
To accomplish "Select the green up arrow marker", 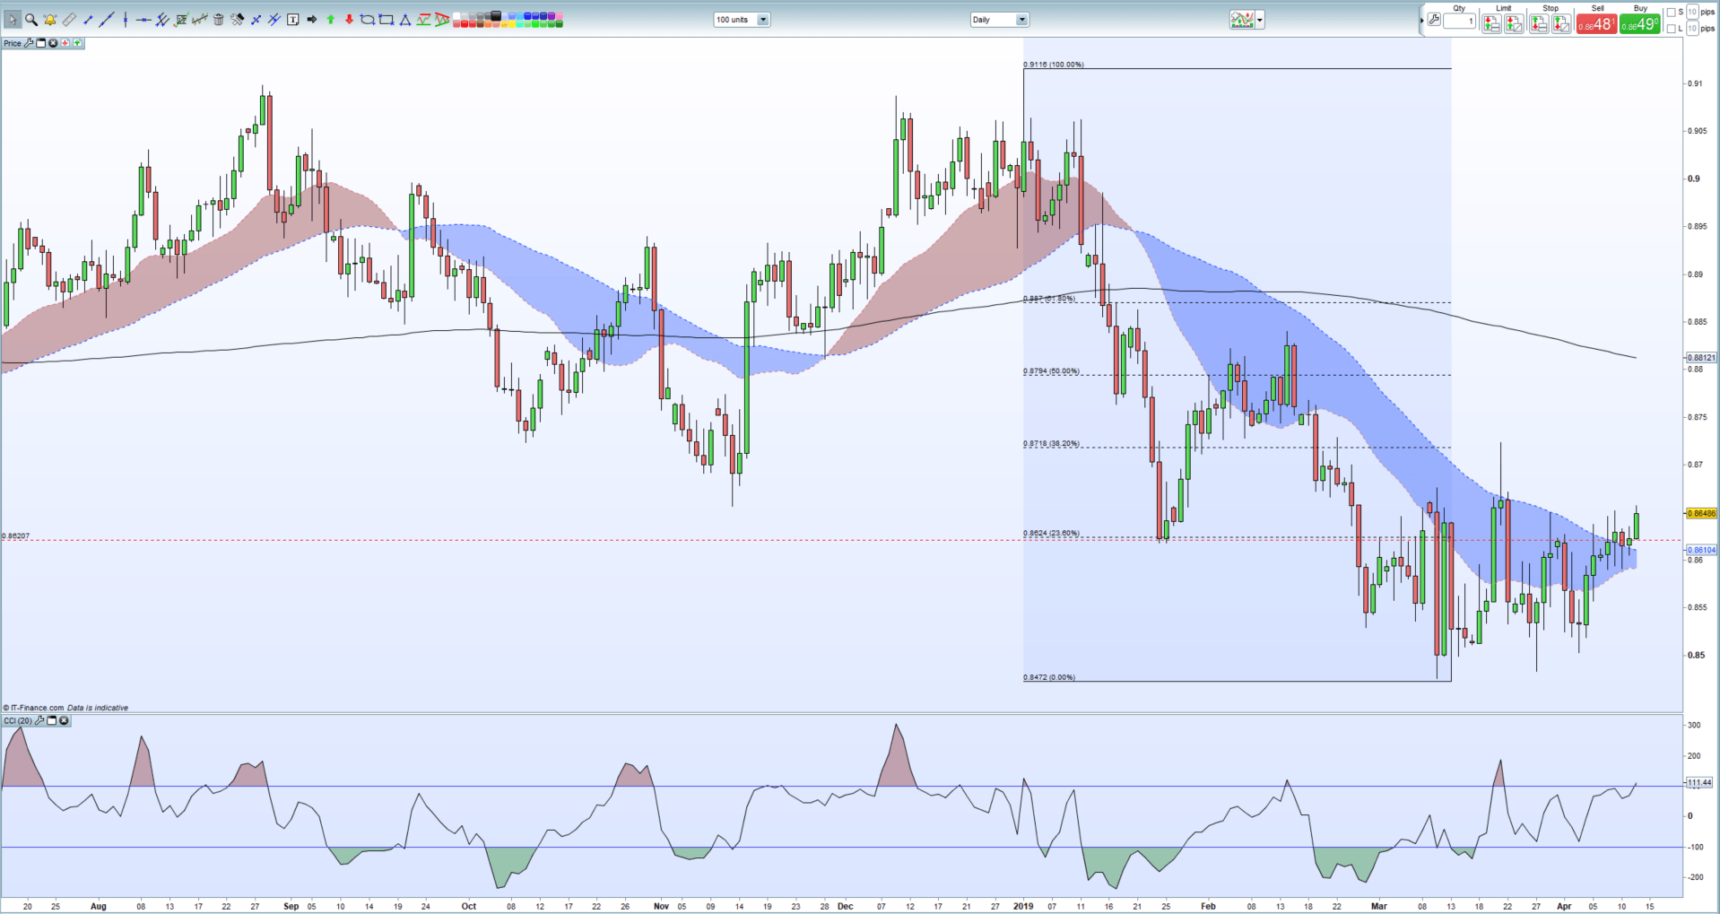I will tap(330, 19).
